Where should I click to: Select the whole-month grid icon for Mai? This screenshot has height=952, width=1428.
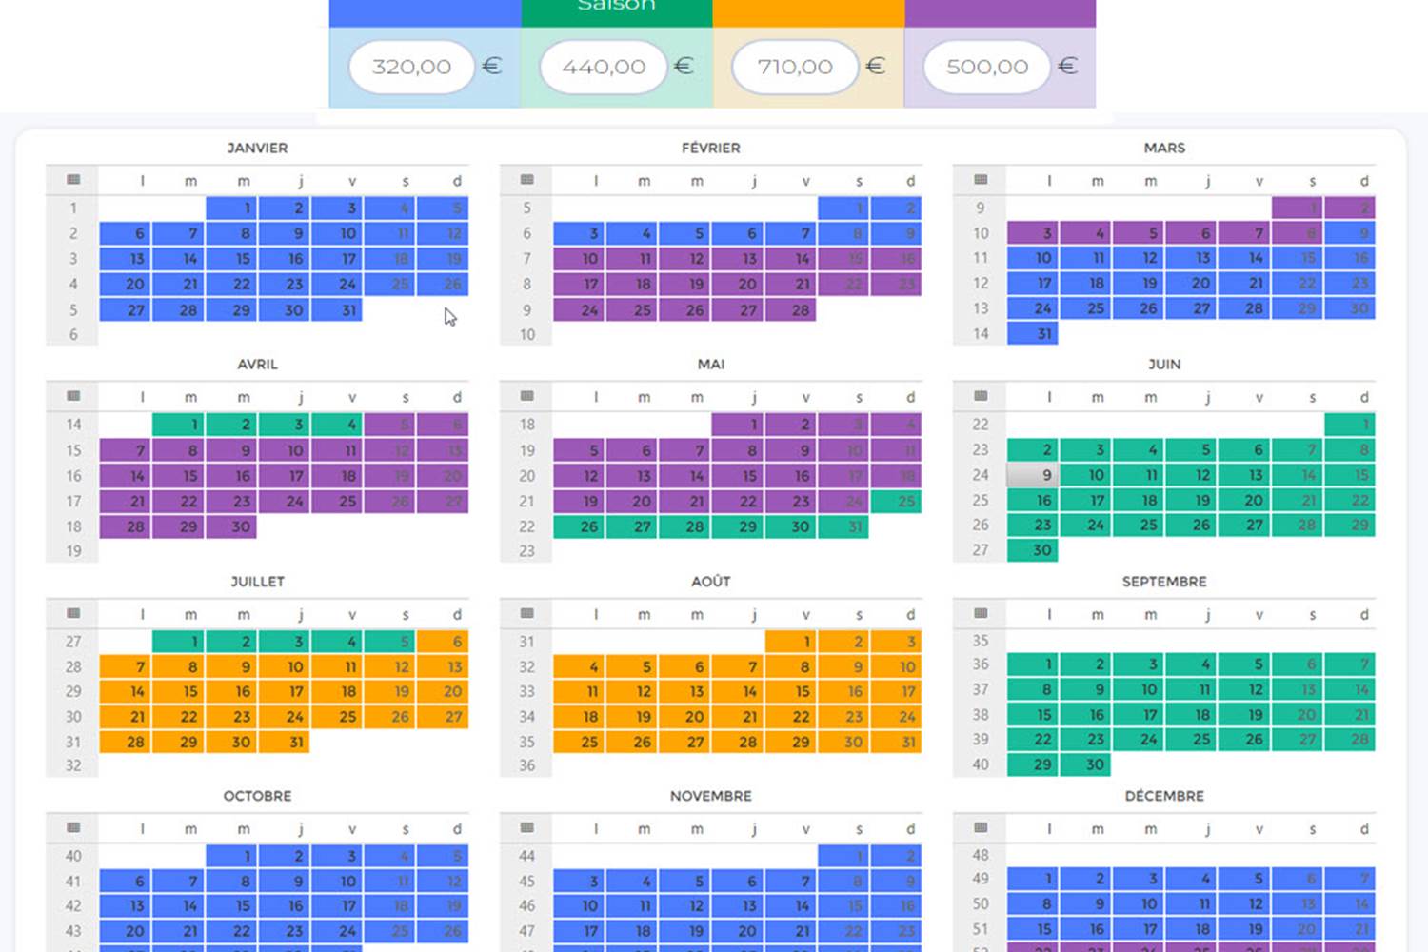click(x=527, y=396)
